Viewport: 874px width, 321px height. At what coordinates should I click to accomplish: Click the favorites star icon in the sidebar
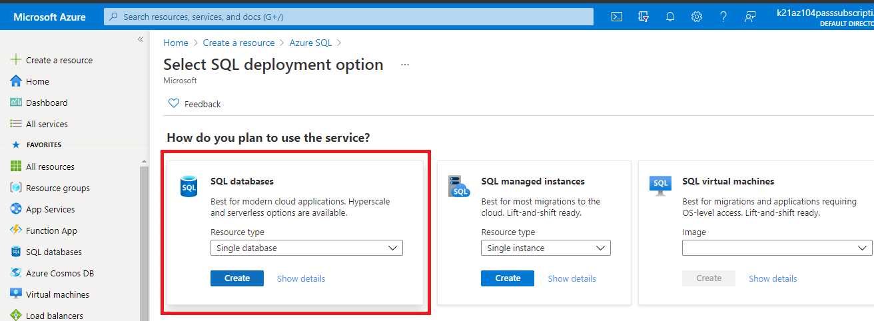16,145
